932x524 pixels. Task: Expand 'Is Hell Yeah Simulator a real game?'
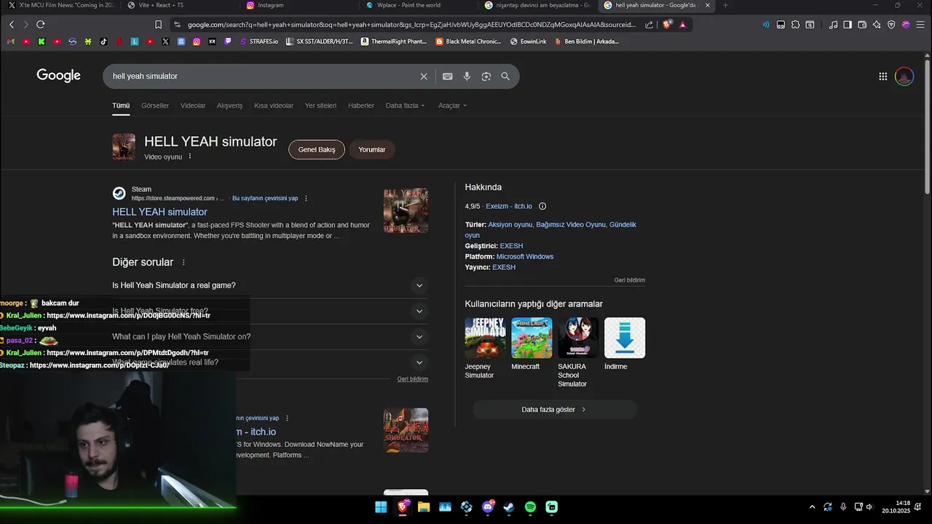pyautogui.click(x=419, y=285)
